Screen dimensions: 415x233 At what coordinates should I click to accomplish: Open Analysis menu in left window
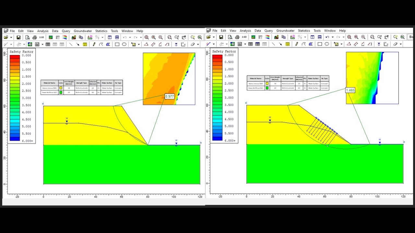pos(43,31)
